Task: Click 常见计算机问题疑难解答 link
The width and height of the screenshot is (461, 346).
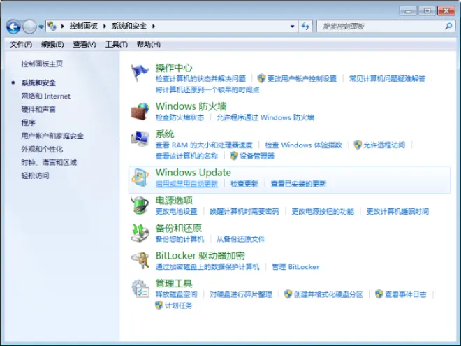Action: (387, 78)
